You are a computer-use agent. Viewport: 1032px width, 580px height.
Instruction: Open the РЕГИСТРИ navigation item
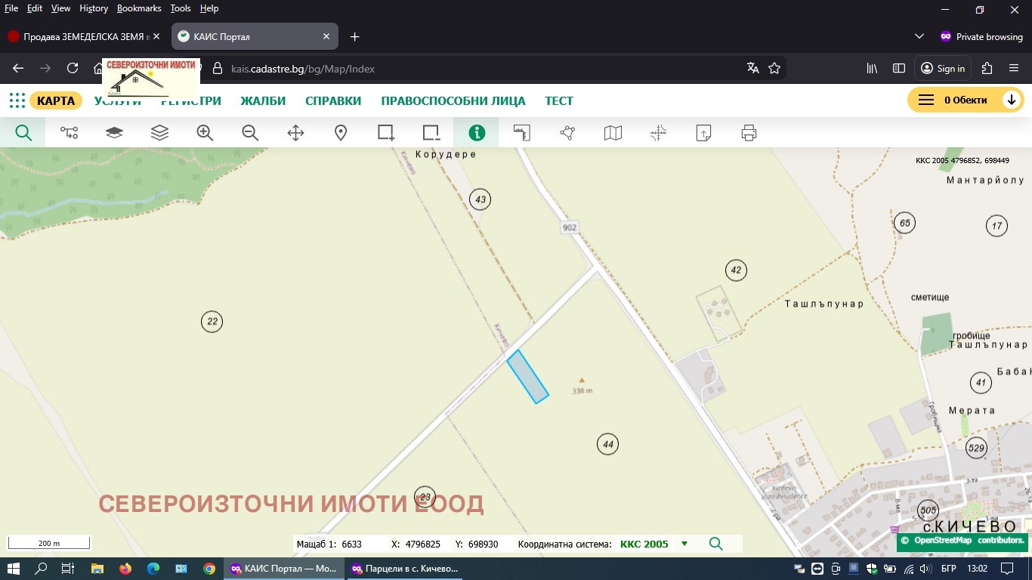click(190, 100)
